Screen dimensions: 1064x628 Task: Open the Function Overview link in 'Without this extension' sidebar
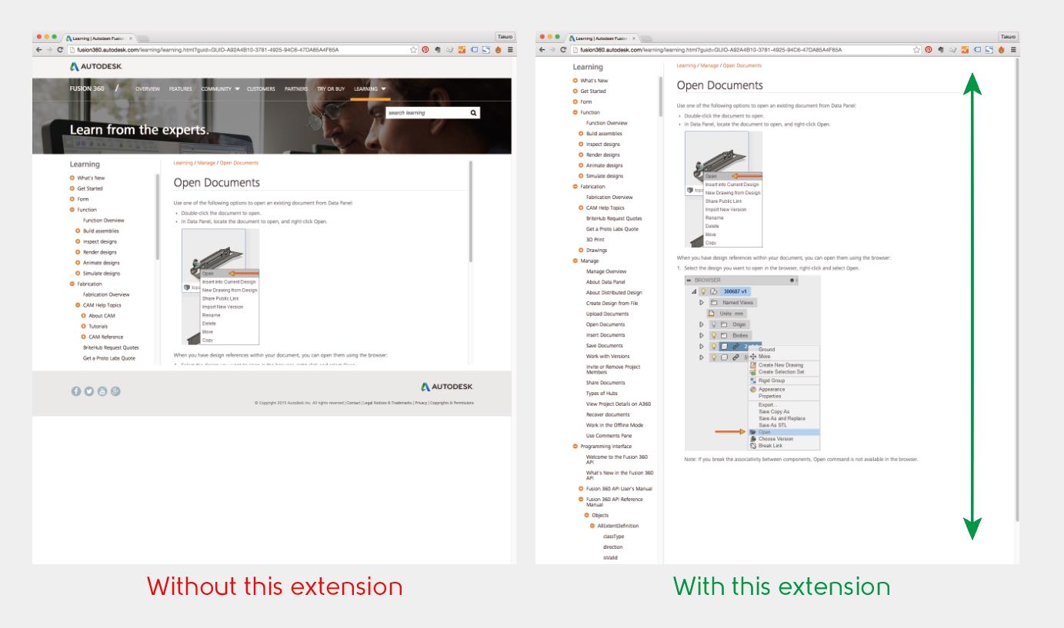click(103, 221)
